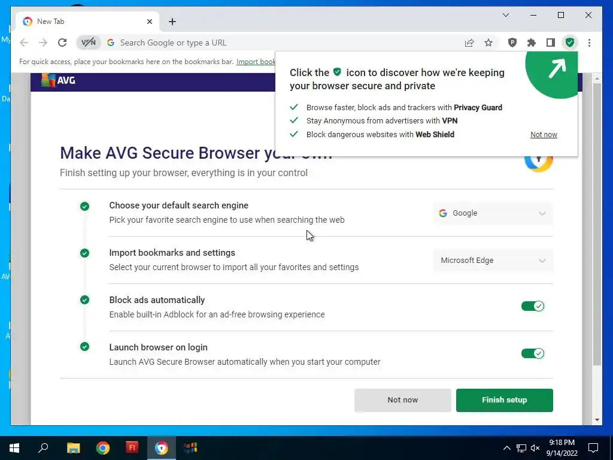Open the green Security & Privacy Center icon

tap(570, 43)
